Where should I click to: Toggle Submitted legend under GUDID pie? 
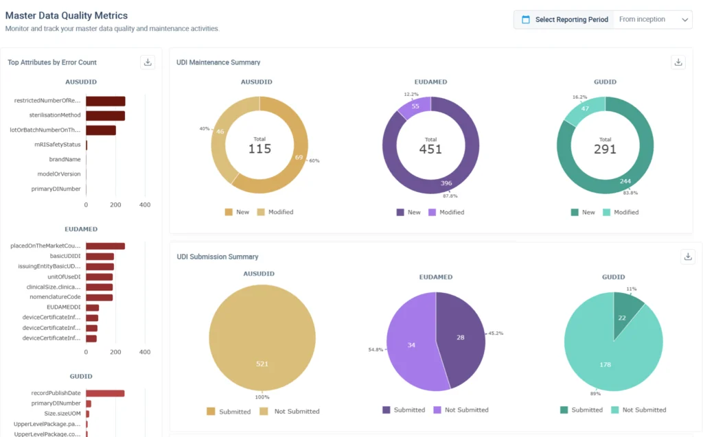[x=581, y=410]
